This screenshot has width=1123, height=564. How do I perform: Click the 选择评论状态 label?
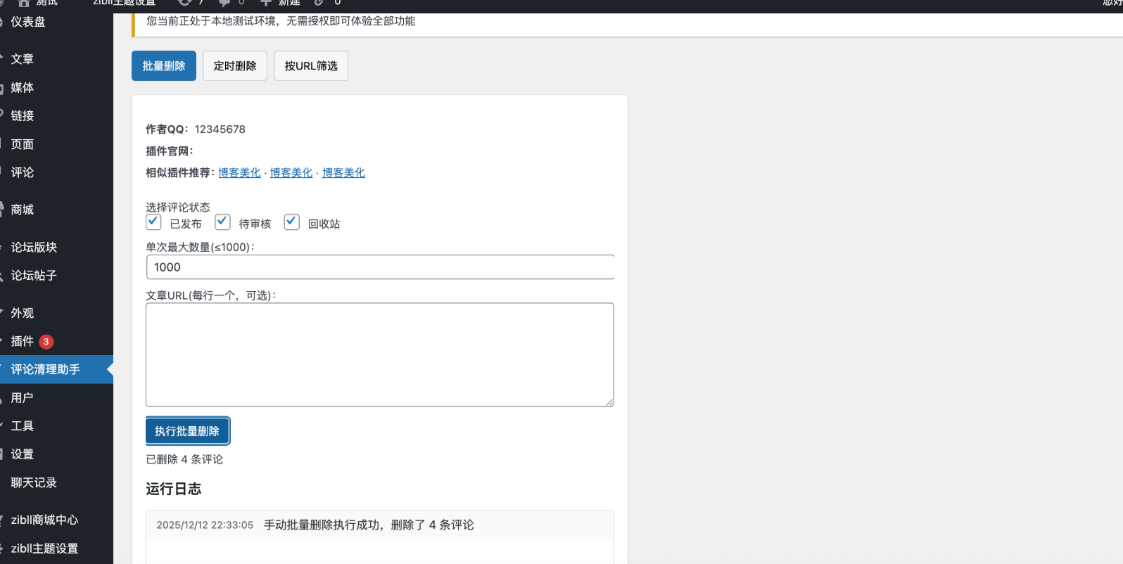pos(178,207)
